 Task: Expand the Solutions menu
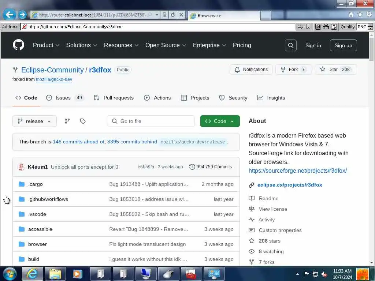tap(82, 45)
